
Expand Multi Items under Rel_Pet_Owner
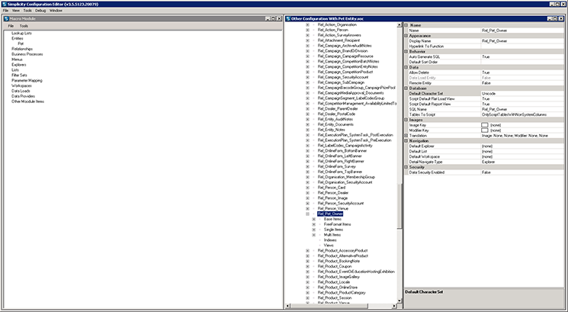314,235
